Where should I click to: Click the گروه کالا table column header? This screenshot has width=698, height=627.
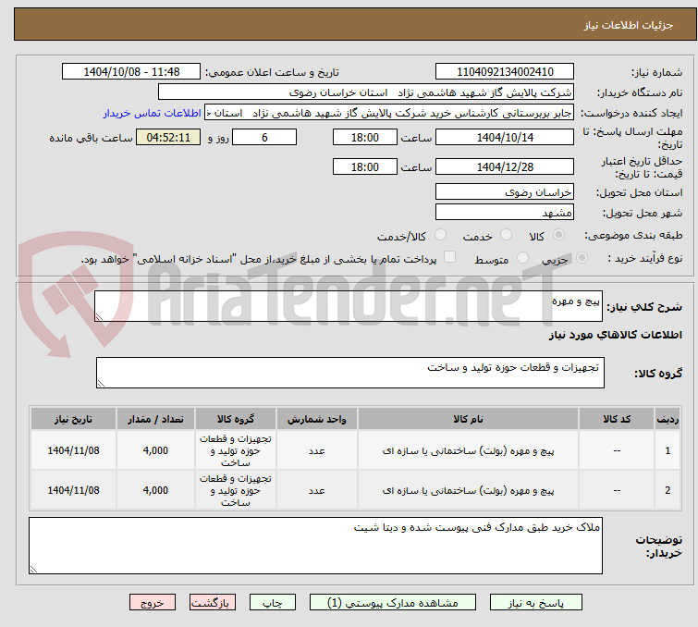point(236,419)
